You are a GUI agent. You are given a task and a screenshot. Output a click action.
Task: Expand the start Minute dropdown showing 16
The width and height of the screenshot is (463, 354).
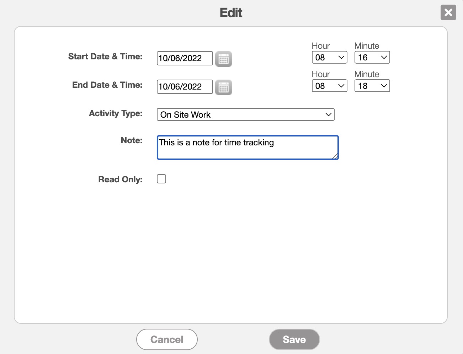(x=372, y=58)
